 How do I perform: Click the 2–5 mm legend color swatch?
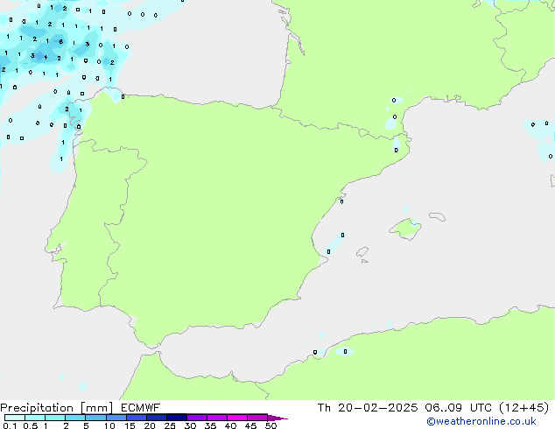[x=75, y=418]
